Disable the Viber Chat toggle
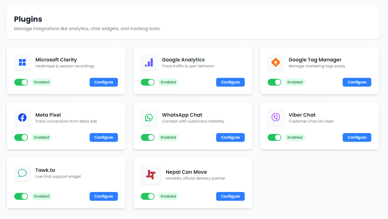The width and height of the screenshot is (388, 219). [274, 137]
